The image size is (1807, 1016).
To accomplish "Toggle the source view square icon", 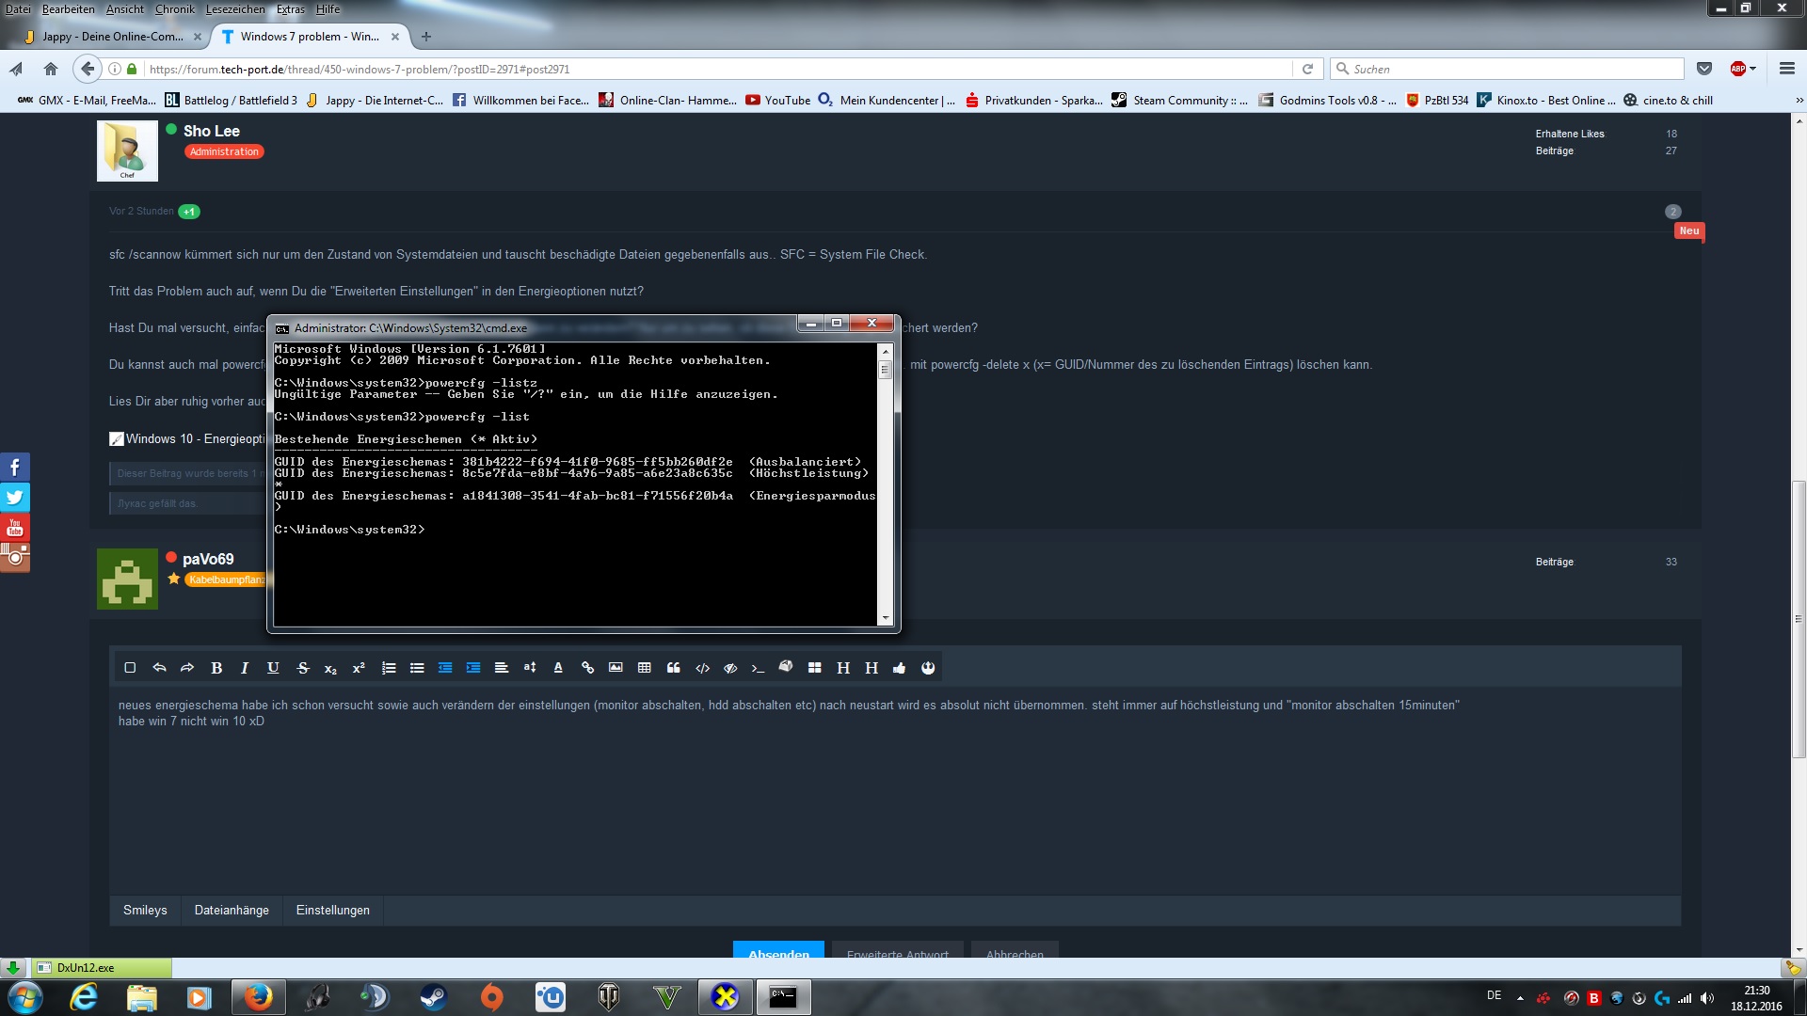I will 130,668.
